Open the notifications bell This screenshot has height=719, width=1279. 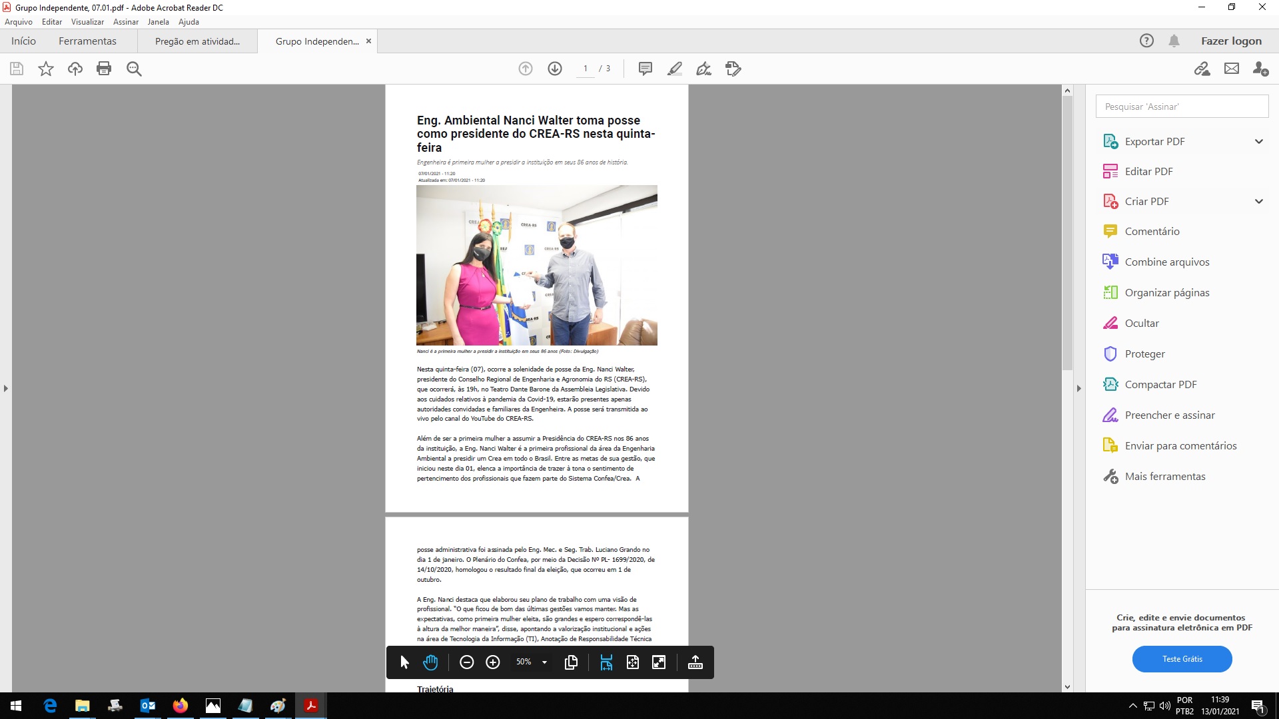tap(1174, 41)
